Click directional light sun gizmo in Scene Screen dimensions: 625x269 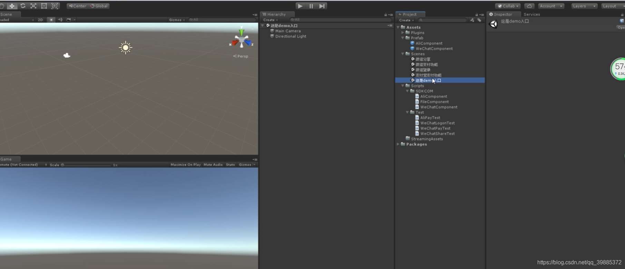(126, 48)
